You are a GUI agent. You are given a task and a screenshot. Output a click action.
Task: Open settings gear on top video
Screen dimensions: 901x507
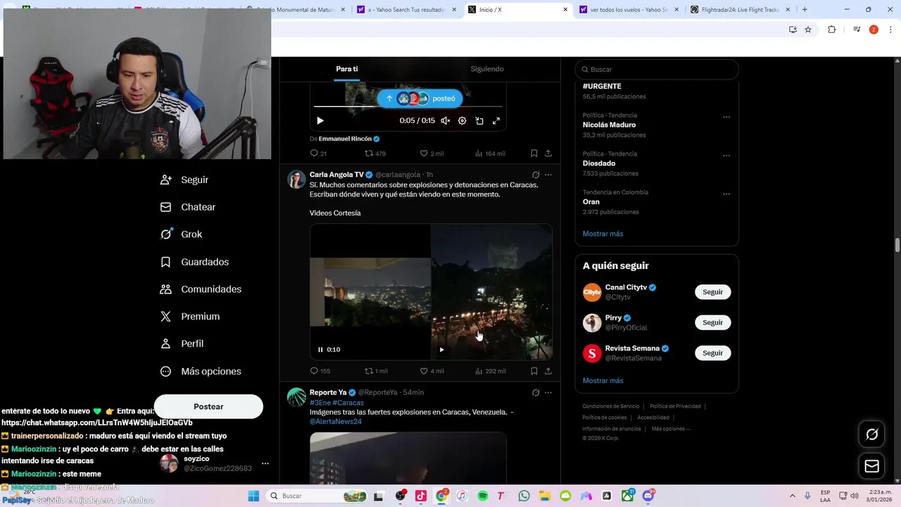tap(462, 120)
